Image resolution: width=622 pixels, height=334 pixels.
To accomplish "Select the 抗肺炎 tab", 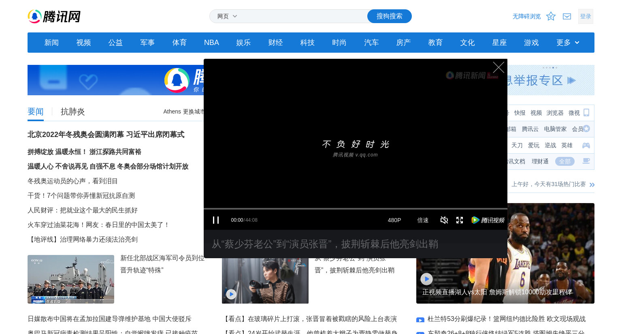I will tap(73, 111).
